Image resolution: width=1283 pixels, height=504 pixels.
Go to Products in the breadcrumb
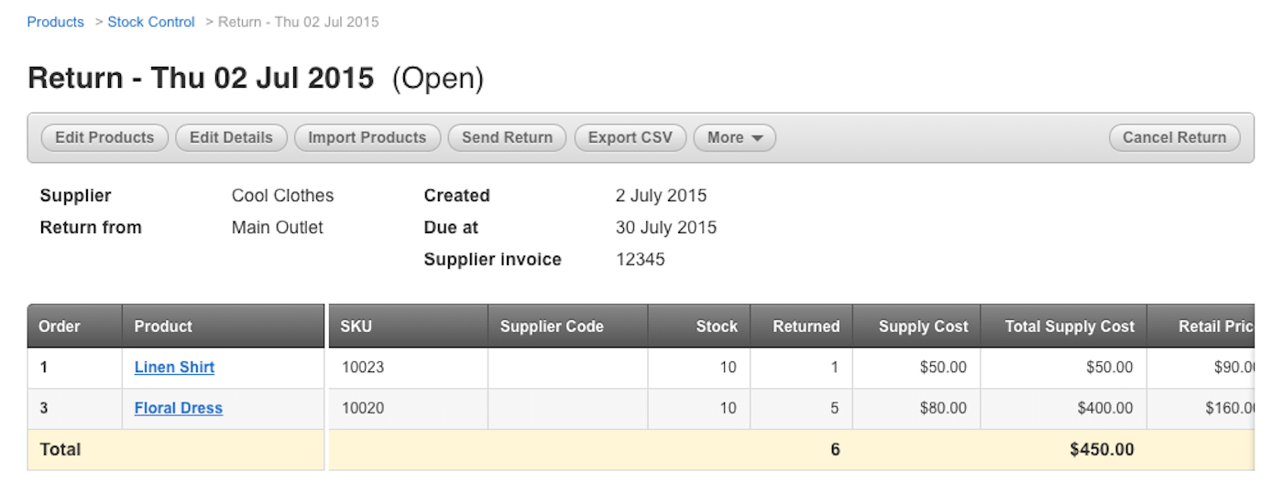coord(55,22)
